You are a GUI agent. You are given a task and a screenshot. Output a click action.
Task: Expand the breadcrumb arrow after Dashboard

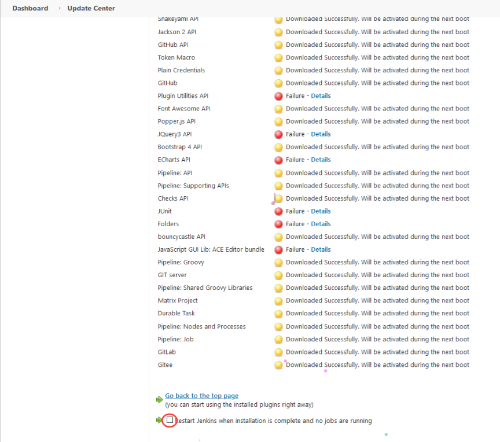59,8
